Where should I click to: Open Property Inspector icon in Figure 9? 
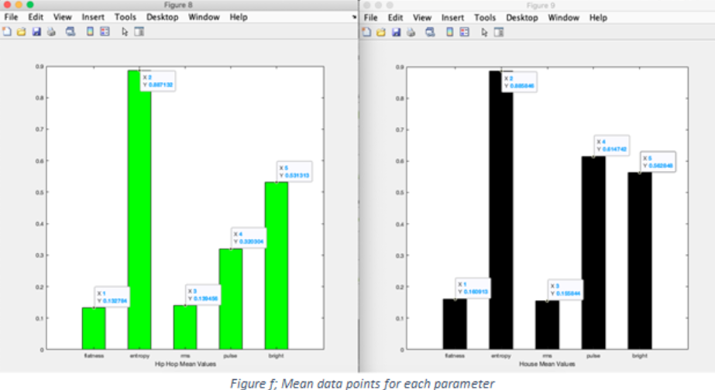click(499, 32)
